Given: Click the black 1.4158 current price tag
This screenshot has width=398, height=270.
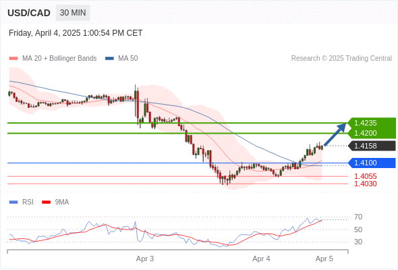Looking at the screenshot, I should coord(372,146).
